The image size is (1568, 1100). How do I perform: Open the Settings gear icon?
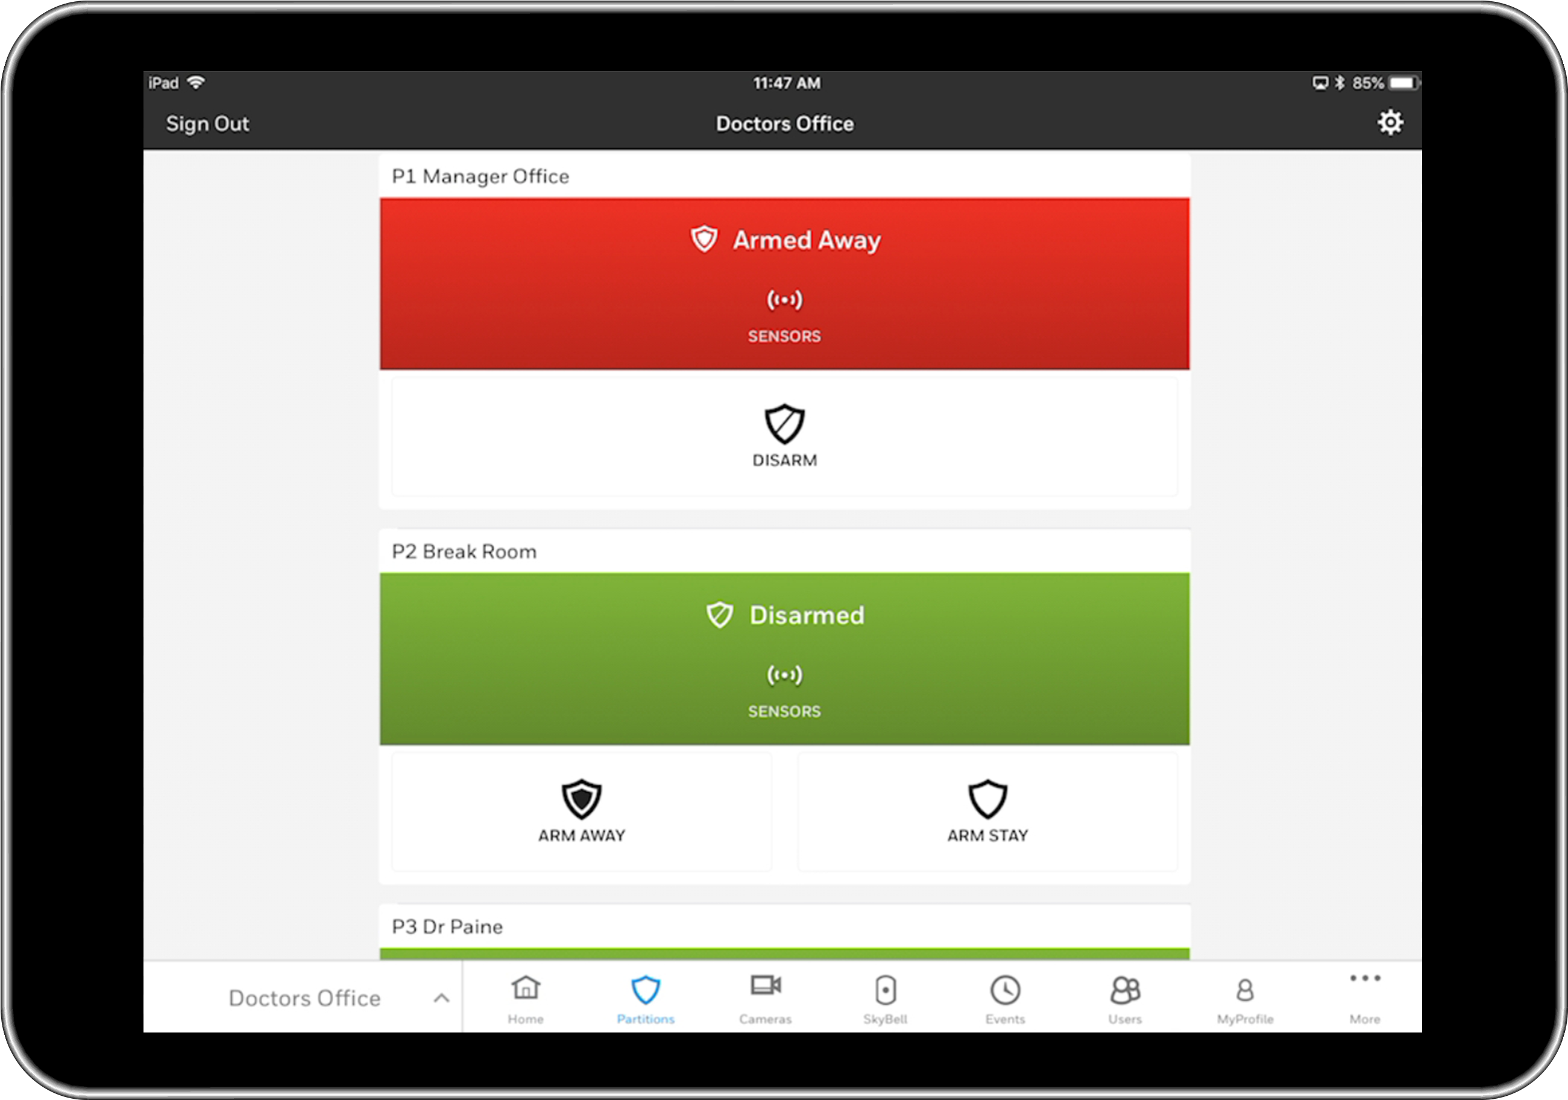[x=1391, y=123]
